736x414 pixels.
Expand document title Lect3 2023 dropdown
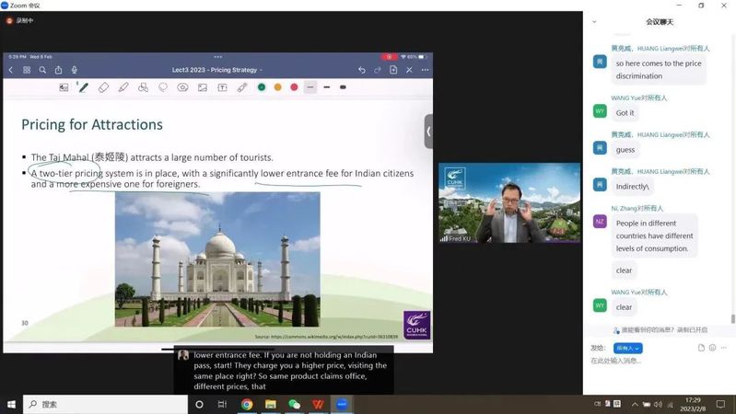tap(217, 70)
